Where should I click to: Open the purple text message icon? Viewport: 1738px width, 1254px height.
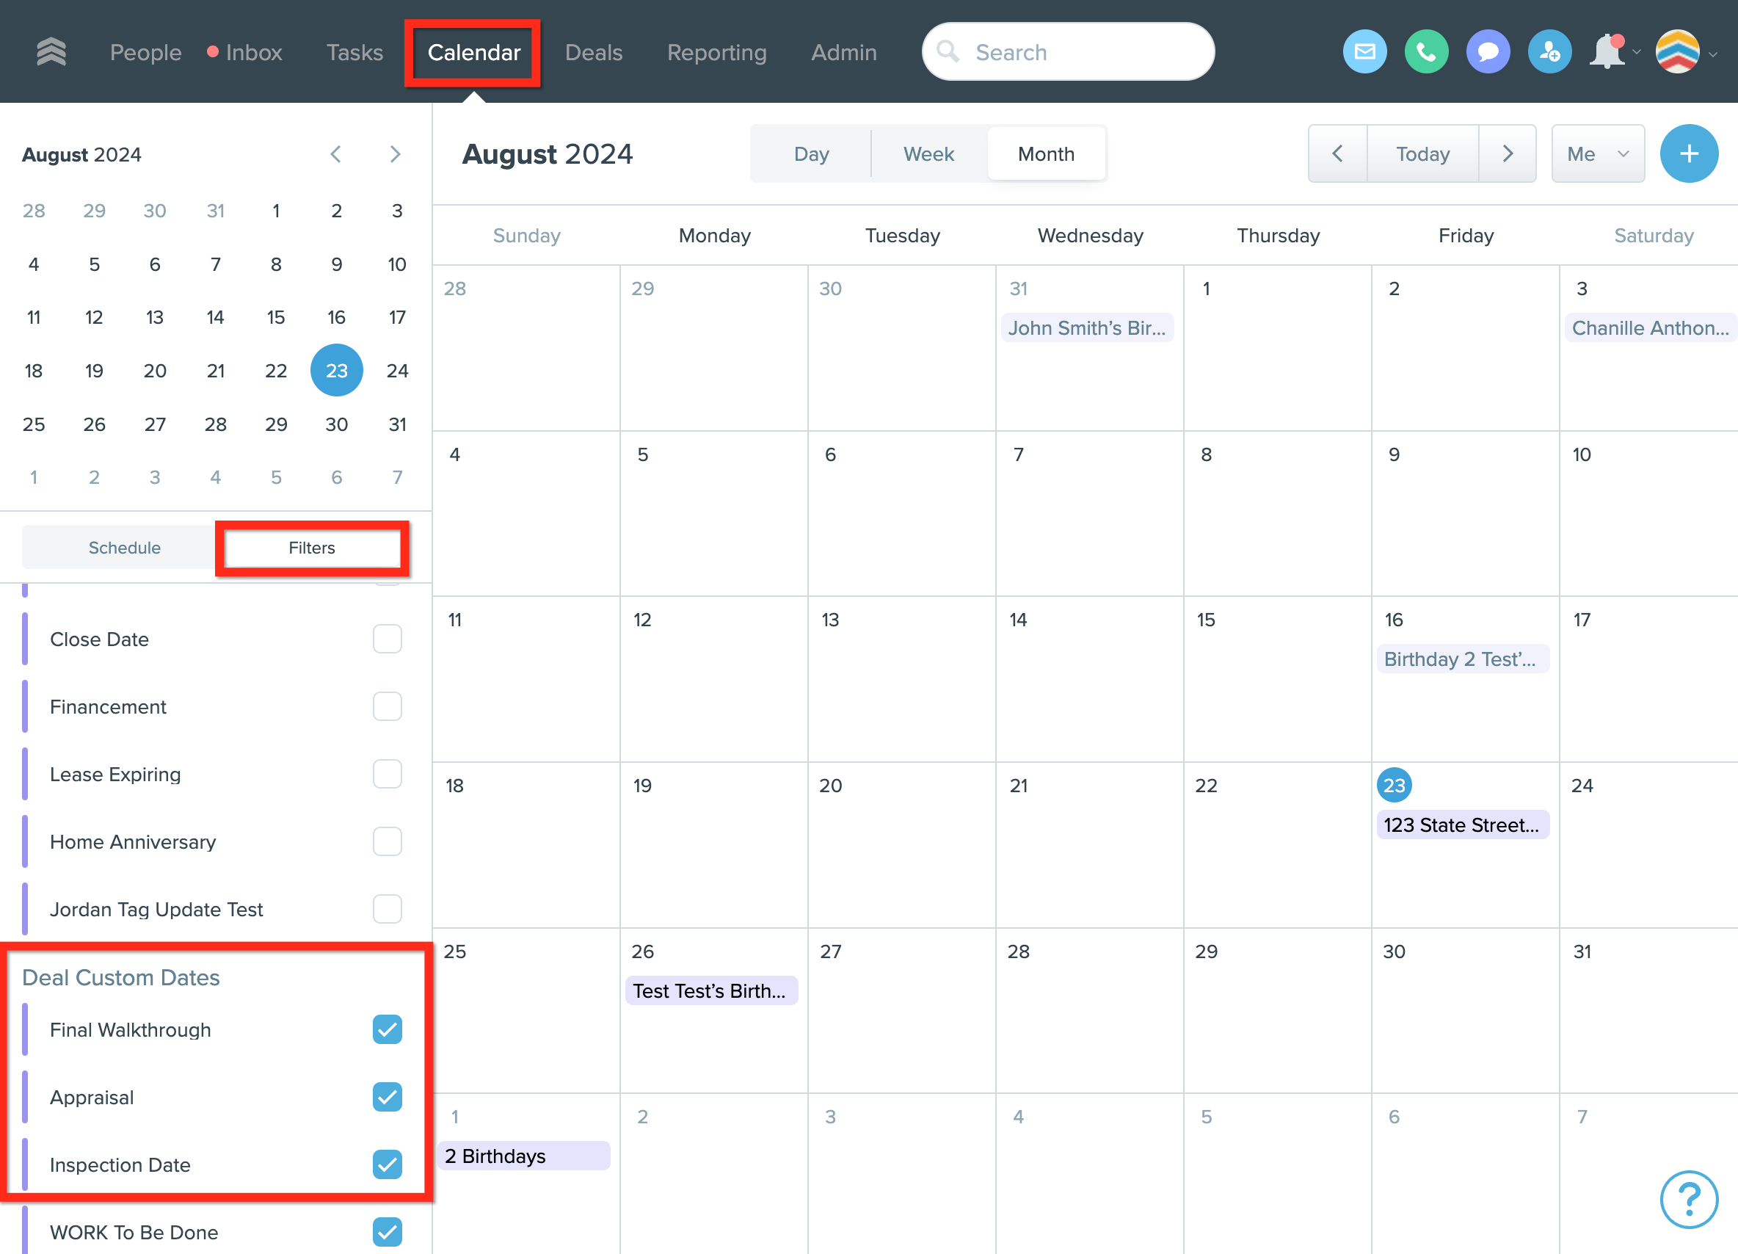click(1488, 52)
